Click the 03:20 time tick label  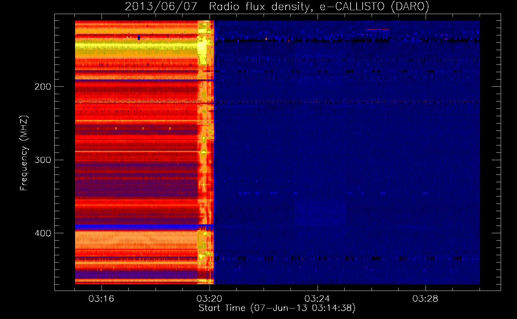pyautogui.click(x=209, y=299)
